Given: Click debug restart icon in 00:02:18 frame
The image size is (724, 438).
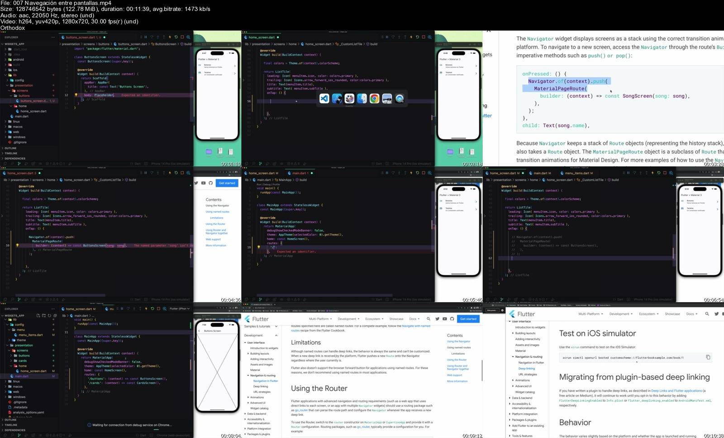Looking at the screenshot, I should [417, 37].
